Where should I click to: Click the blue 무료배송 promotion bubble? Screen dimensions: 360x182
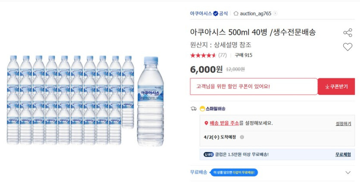pos(234,173)
